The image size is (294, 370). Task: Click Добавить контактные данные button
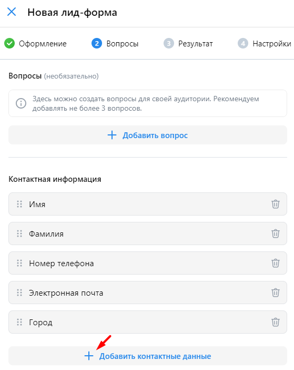(148, 356)
